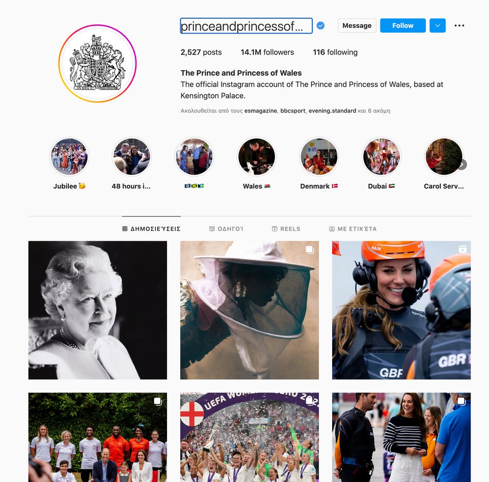489x482 pixels.
Task: Open the 14.1M followers list
Action: tap(267, 52)
